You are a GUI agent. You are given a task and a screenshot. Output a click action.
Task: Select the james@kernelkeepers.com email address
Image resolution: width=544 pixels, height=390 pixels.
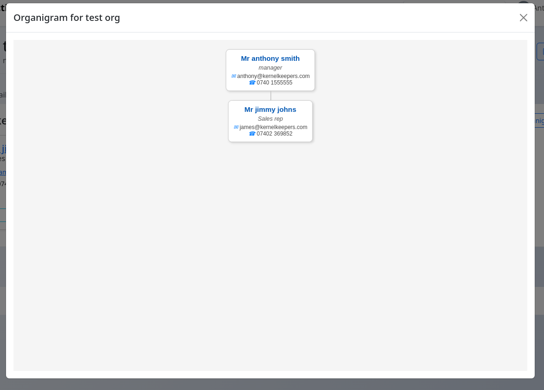273,127
